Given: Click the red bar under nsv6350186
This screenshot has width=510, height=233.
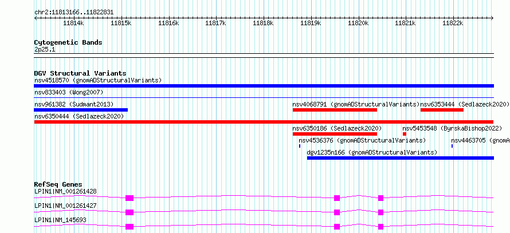Looking at the screenshot, I should [335, 134].
